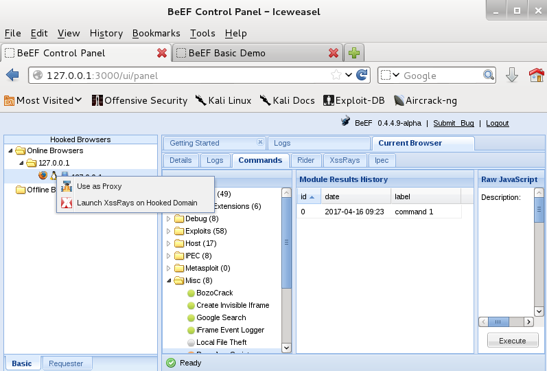This screenshot has height=371, width=547.
Task: Expand the Metasploit (0) folder
Action: point(169,269)
